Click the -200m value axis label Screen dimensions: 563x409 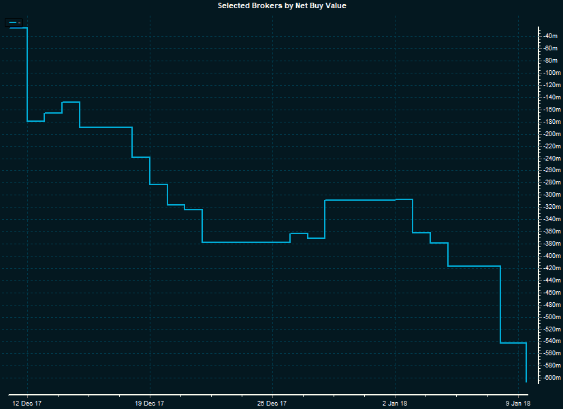(x=552, y=134)
